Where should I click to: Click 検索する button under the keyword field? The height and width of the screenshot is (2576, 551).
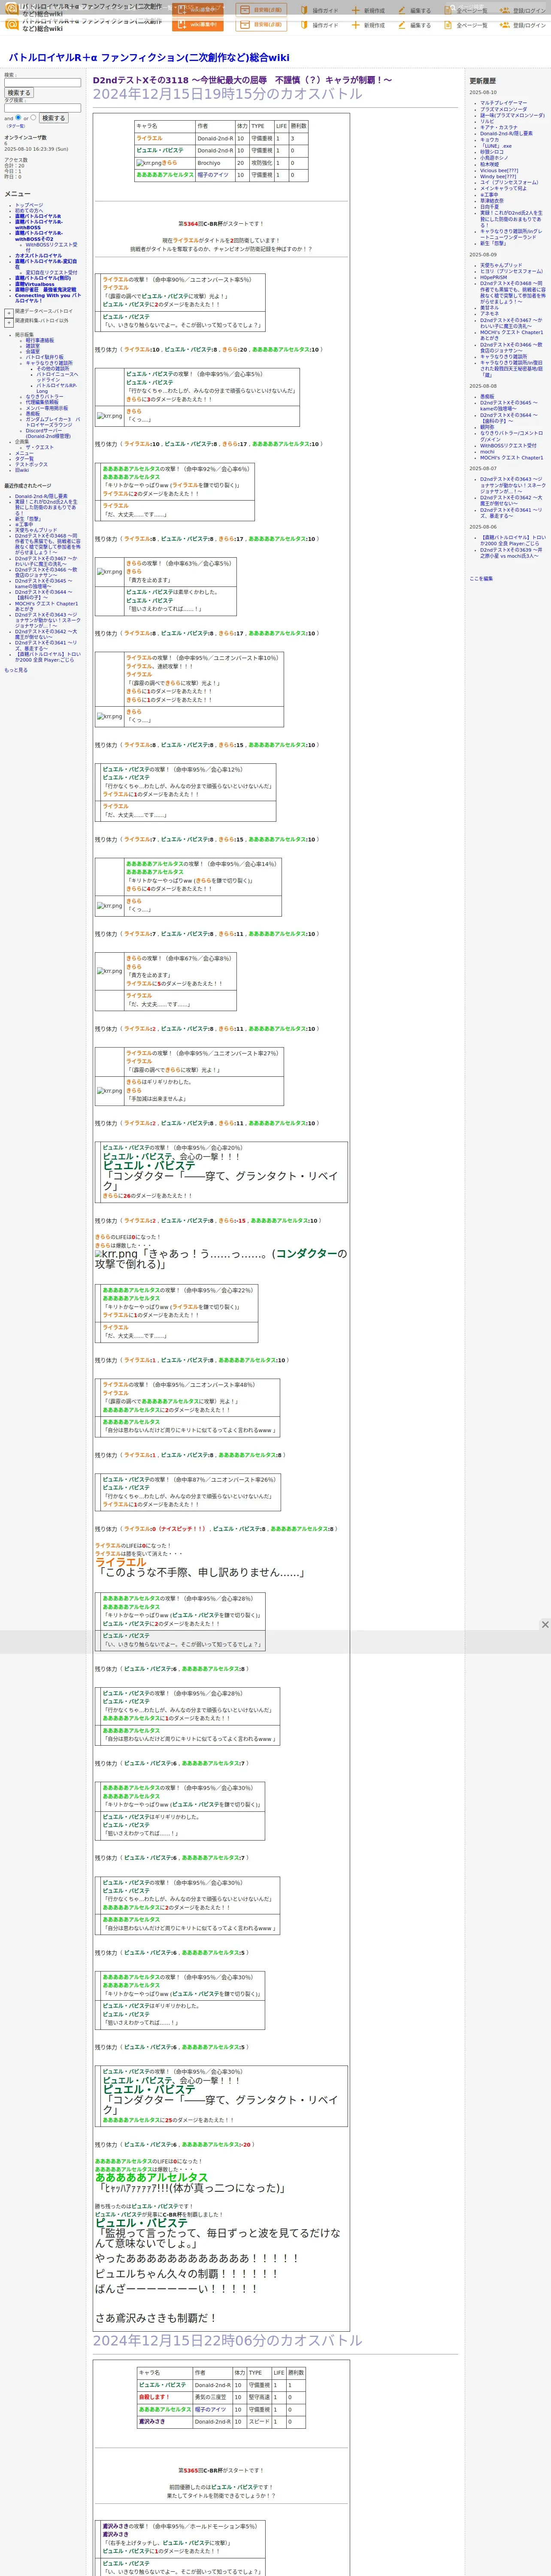tap(19, 93)
